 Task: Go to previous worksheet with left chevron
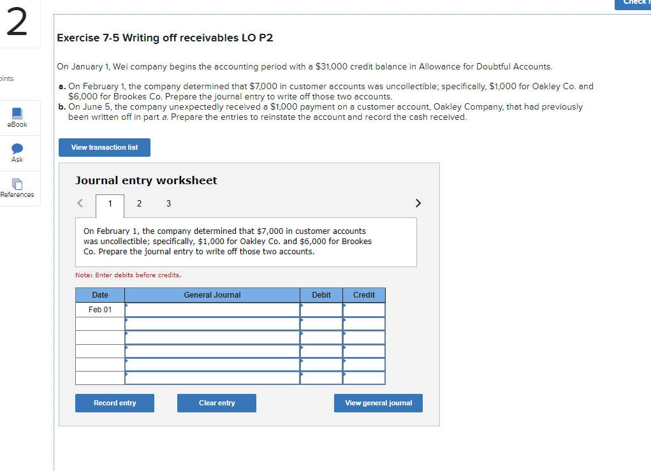[80, 203]
